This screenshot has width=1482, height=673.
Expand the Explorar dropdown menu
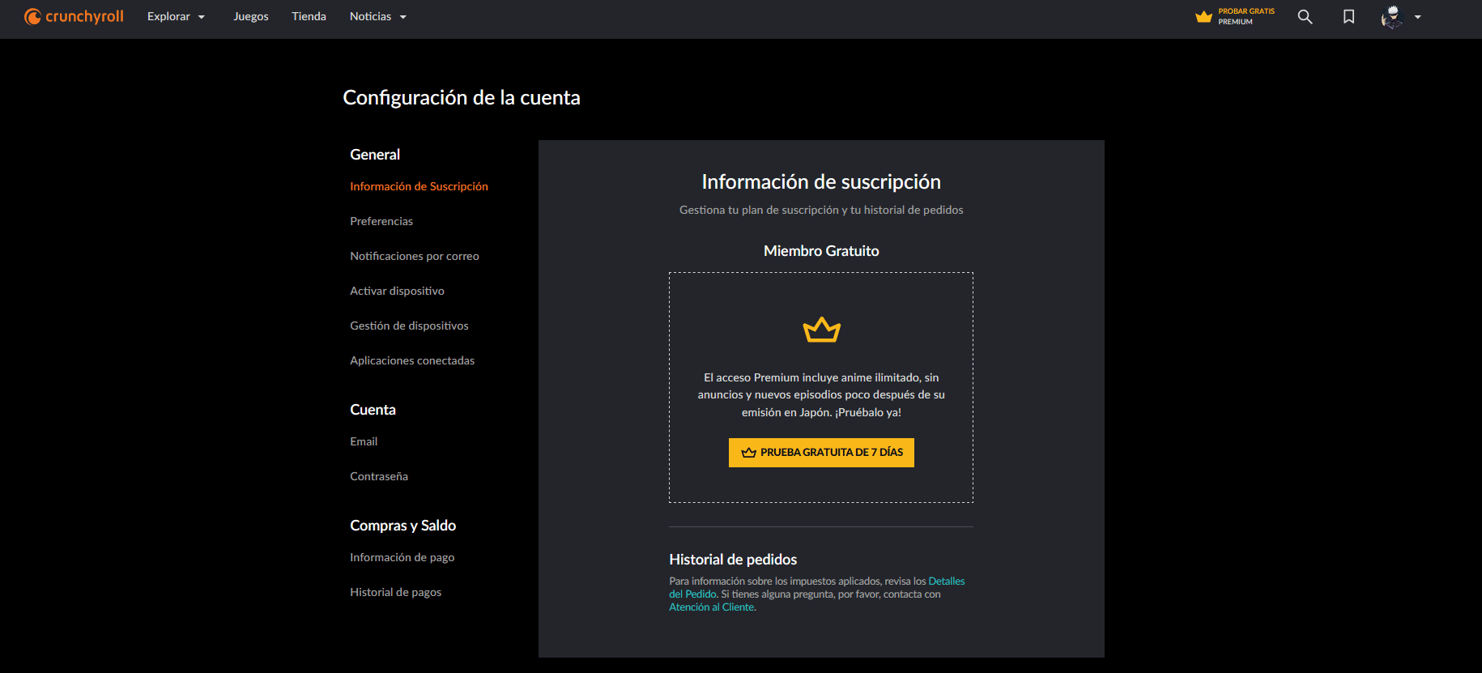(x=176, y=16)
